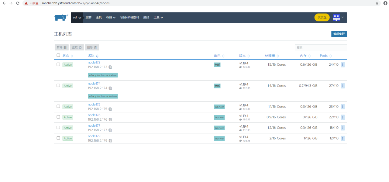This screenshot has width=389, height=182.
Task: Open the action menu for node174
Action: click(343, 86)
